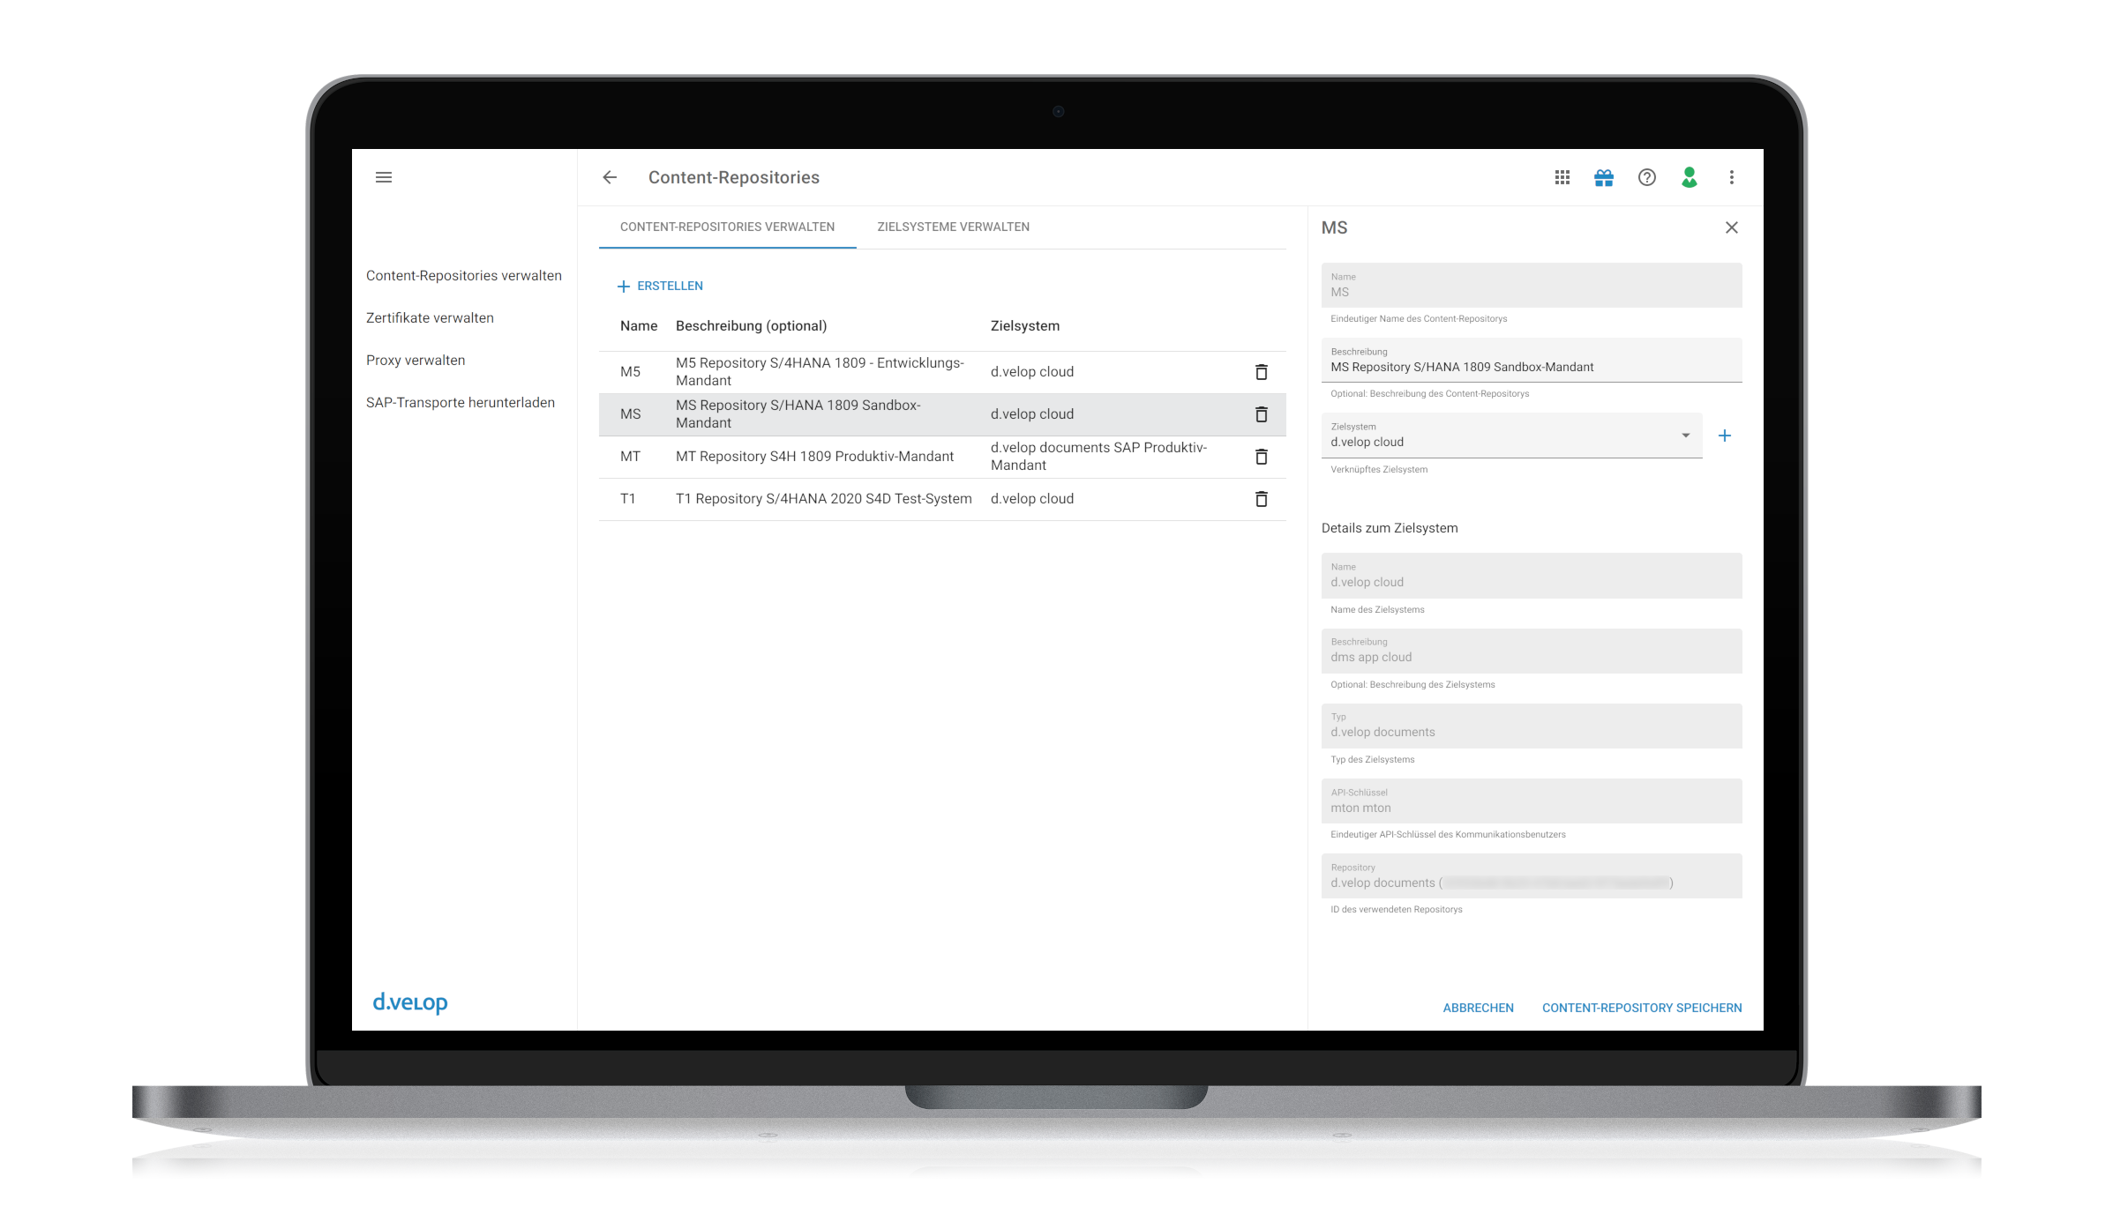Click the Content-Repositories page title
The height and width of the screenshot is (1214, 2113).
click(x=733, y=177)
